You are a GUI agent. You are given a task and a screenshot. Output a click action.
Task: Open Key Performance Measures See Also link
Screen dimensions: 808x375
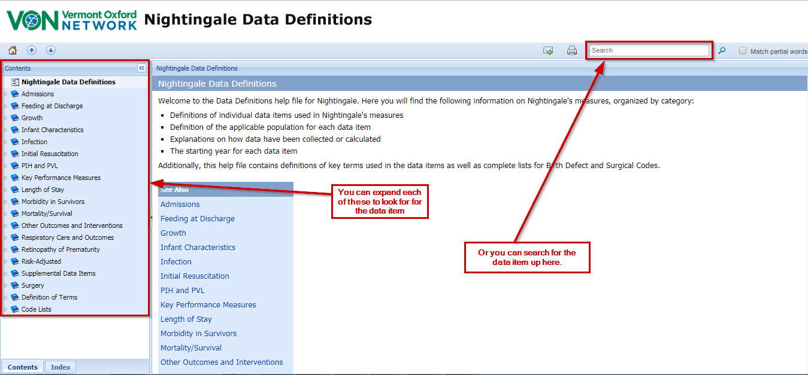208,305
